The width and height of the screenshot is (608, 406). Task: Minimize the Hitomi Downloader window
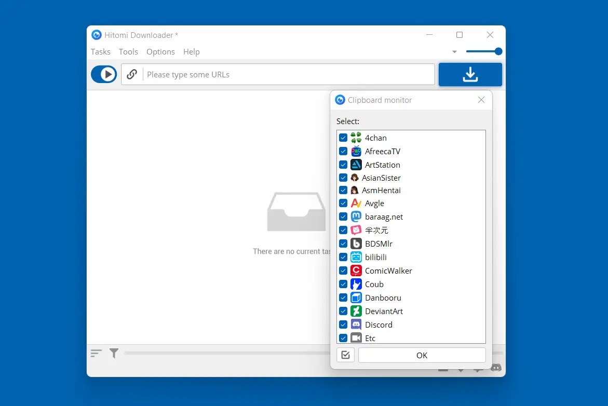[429, 35]
